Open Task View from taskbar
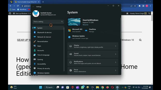The height and width of the screenshot is (90, 161). tap(58, 87)
